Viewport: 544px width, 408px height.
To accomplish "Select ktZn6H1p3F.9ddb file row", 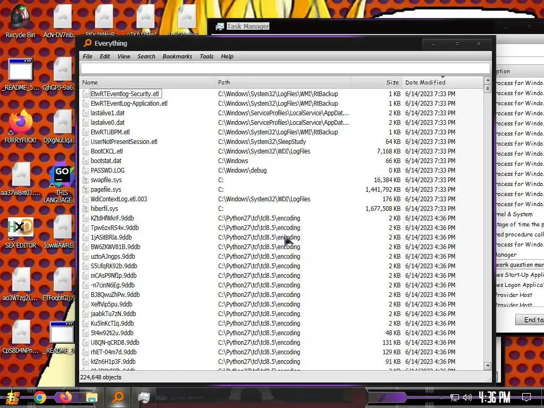I will [282, 361].
